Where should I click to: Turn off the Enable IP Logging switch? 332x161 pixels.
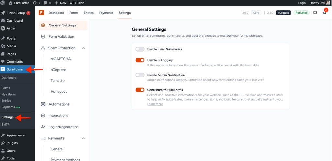(x=140, y=60)
